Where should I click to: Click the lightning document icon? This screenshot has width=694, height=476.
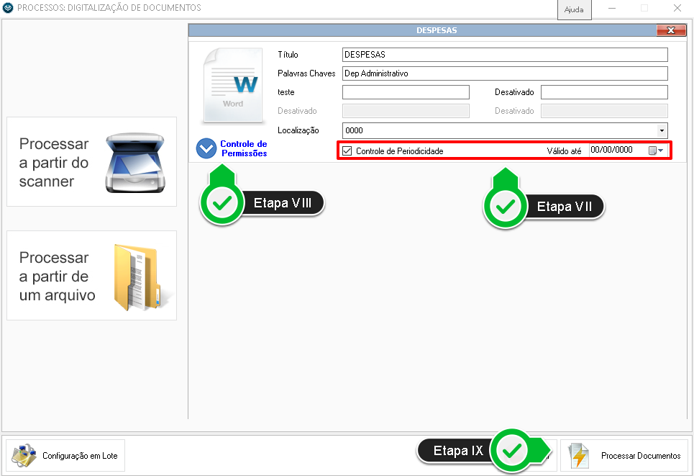click(580, 456)
